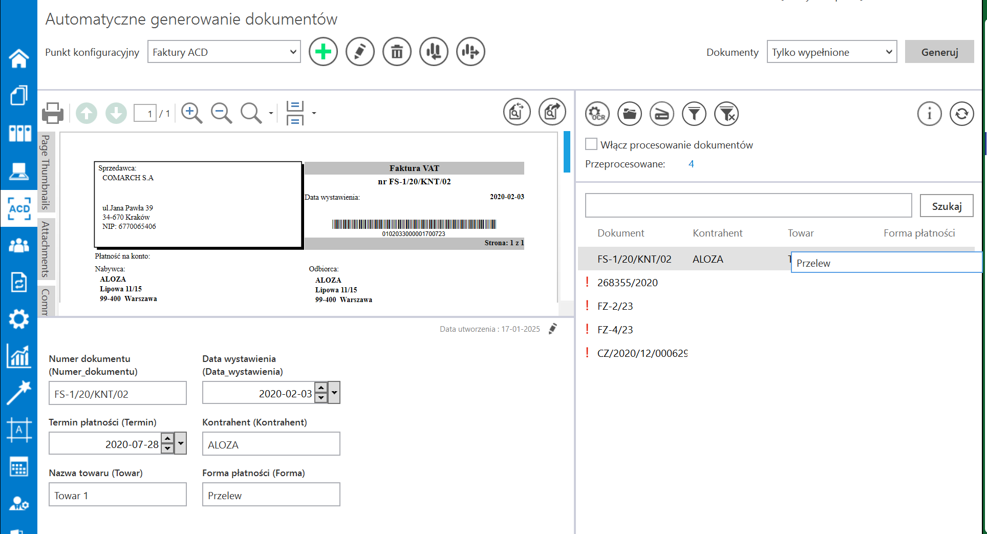Click the clear filter funnel icon

[x=726, y=114]
